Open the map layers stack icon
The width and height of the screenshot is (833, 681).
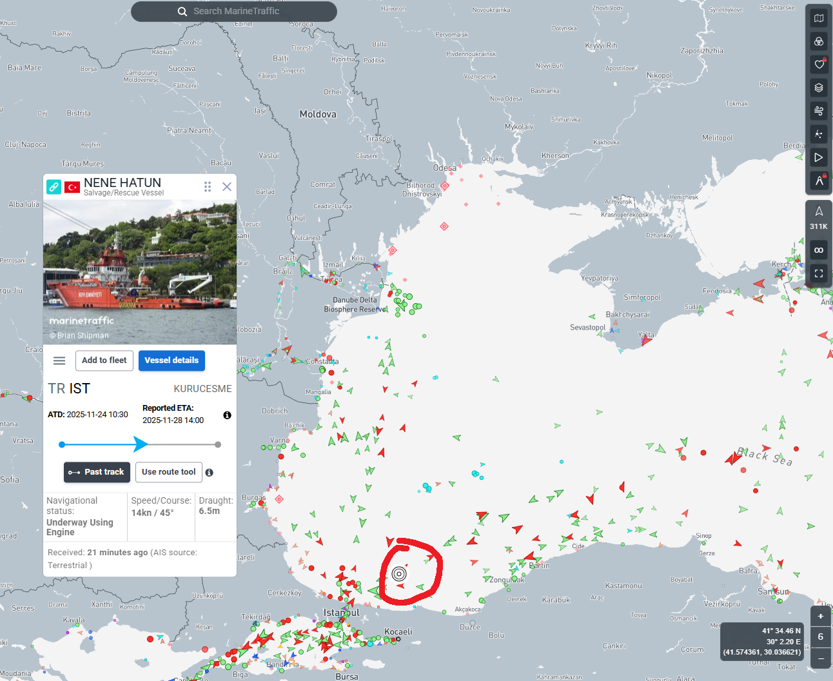click(x=819, y=88)
